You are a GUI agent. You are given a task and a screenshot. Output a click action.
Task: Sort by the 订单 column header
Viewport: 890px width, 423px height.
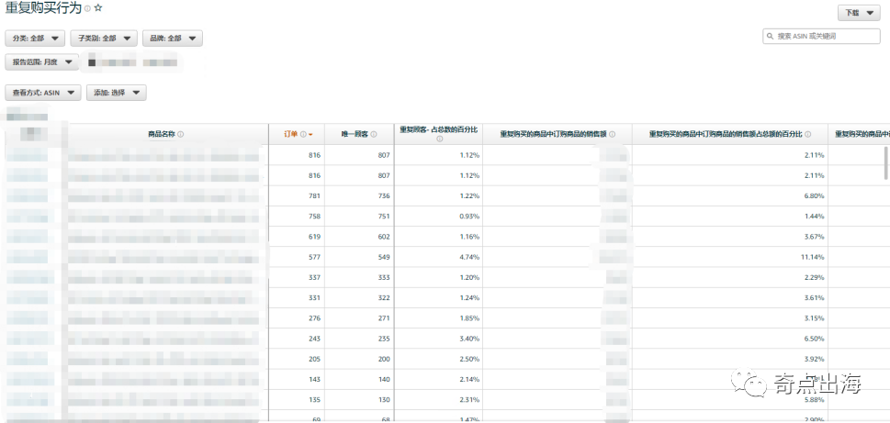290,134
